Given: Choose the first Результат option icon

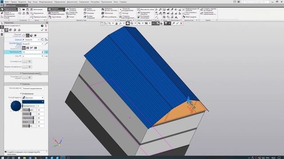Looking at the screenshot, I should 24,35.
